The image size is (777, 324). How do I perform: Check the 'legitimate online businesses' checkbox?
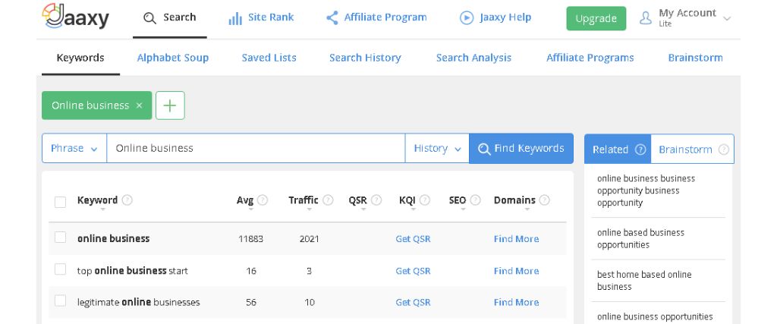tap(61, 300)
